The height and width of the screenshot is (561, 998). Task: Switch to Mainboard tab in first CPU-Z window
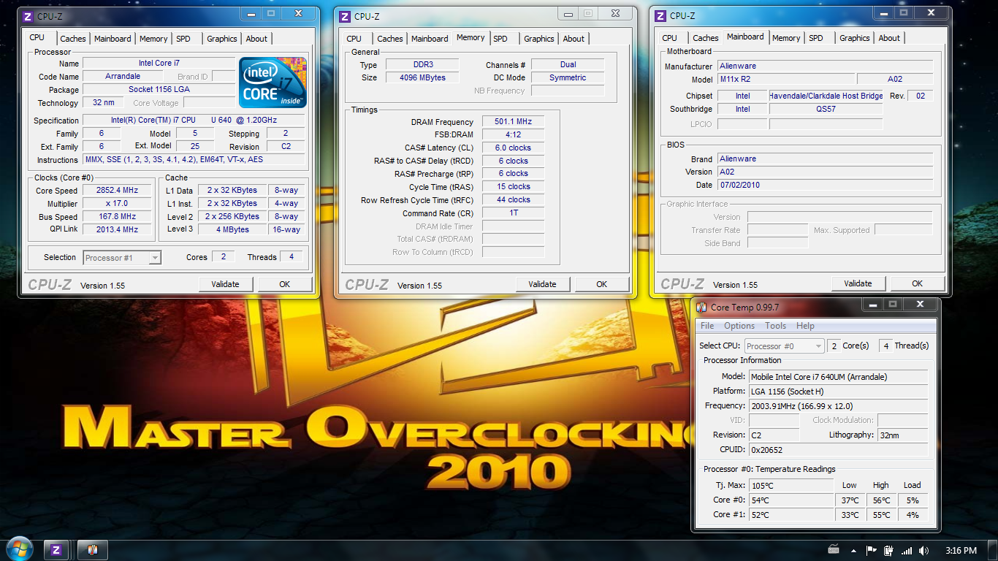[113, 39]
